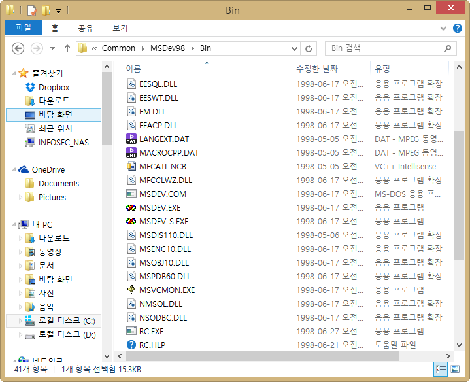Image resolution: width=470 pixels, height=382 pixels.
Task: Expand the 문서 folder node
Action: coord(20,266)
